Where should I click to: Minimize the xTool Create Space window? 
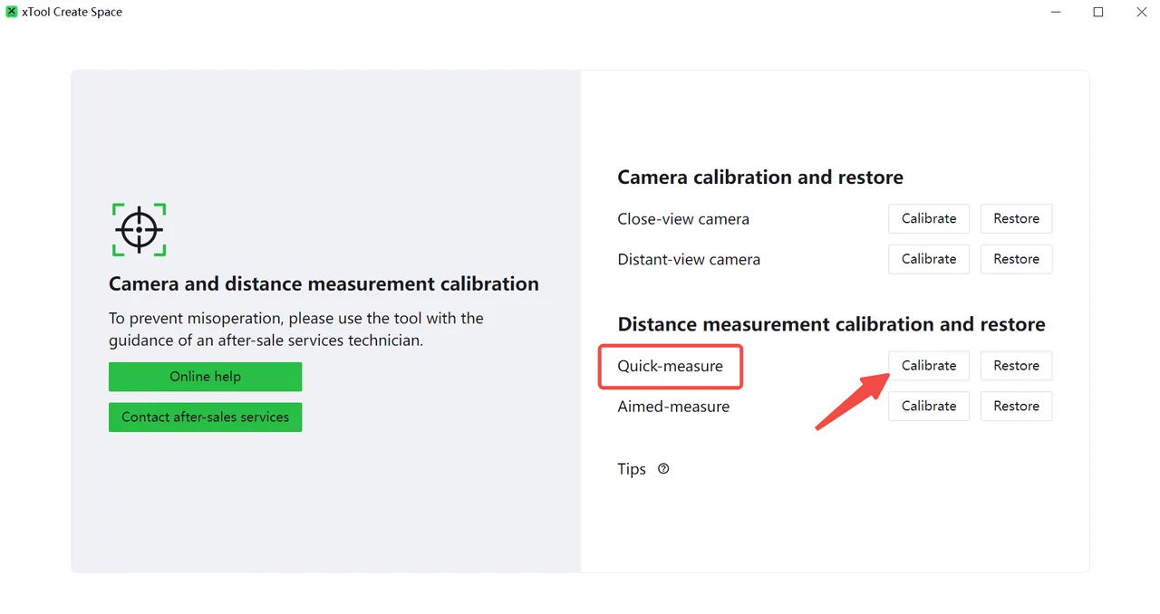click(1056, 12)
